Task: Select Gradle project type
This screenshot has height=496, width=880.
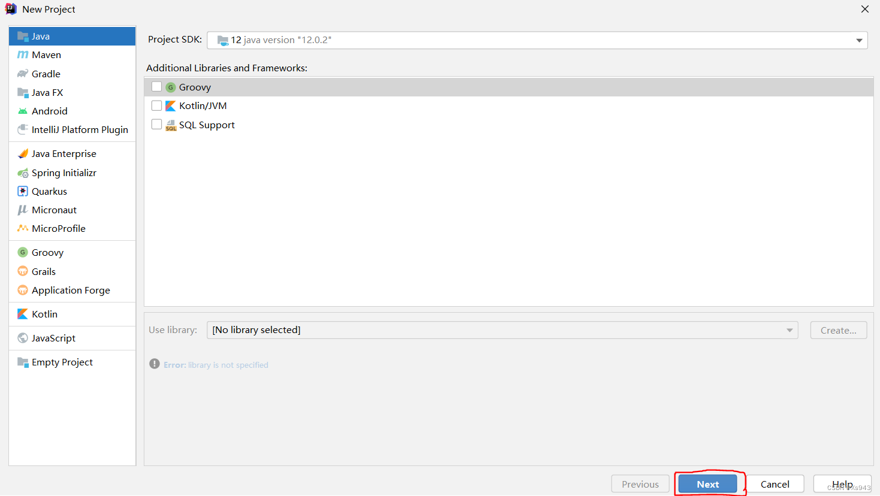Action: 72,74
